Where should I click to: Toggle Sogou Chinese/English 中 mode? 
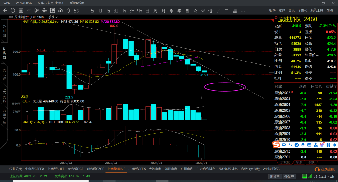284,145
